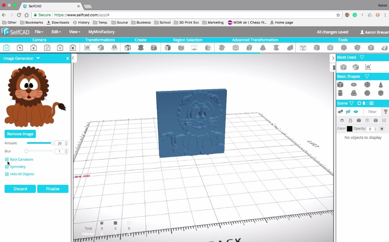Add a cone from Basic Shapes
The height and width of the screenshot is (242, 389).
pyautogui.click(x=381, y=85)
